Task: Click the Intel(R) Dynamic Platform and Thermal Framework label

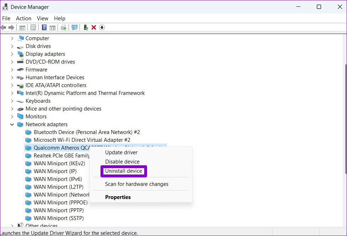Action: tap(85, 93)
